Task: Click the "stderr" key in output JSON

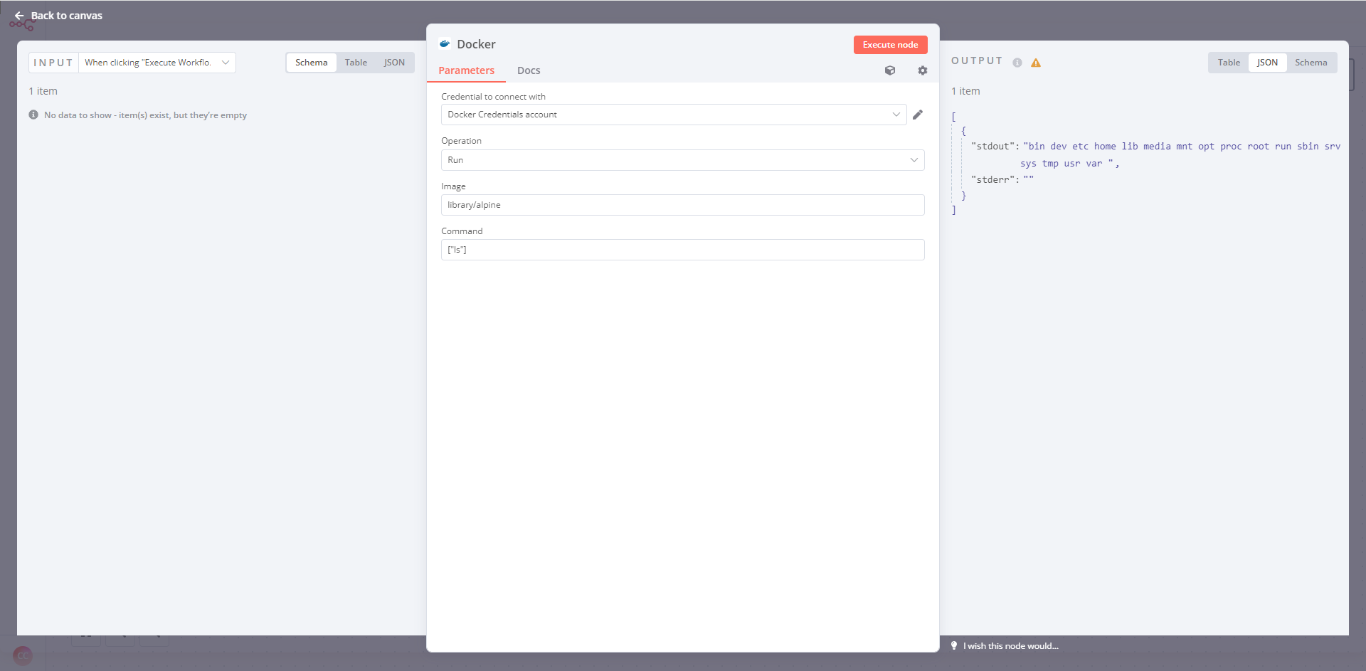Action: 992,180
